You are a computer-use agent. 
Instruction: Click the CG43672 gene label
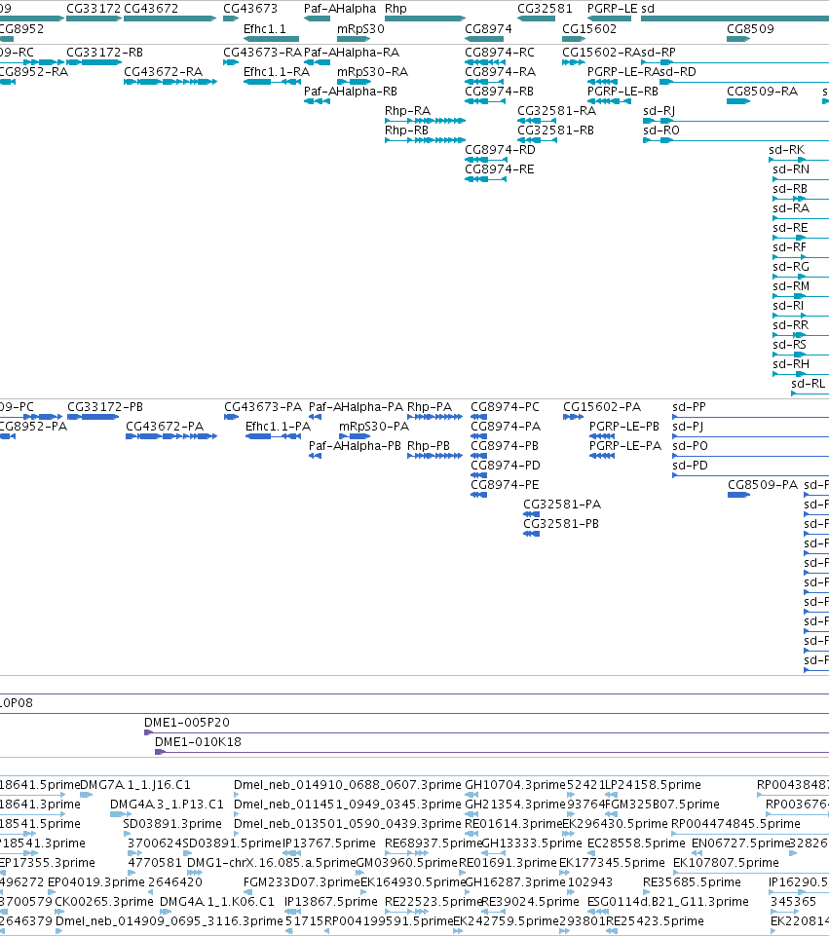(x=151, y=9)
